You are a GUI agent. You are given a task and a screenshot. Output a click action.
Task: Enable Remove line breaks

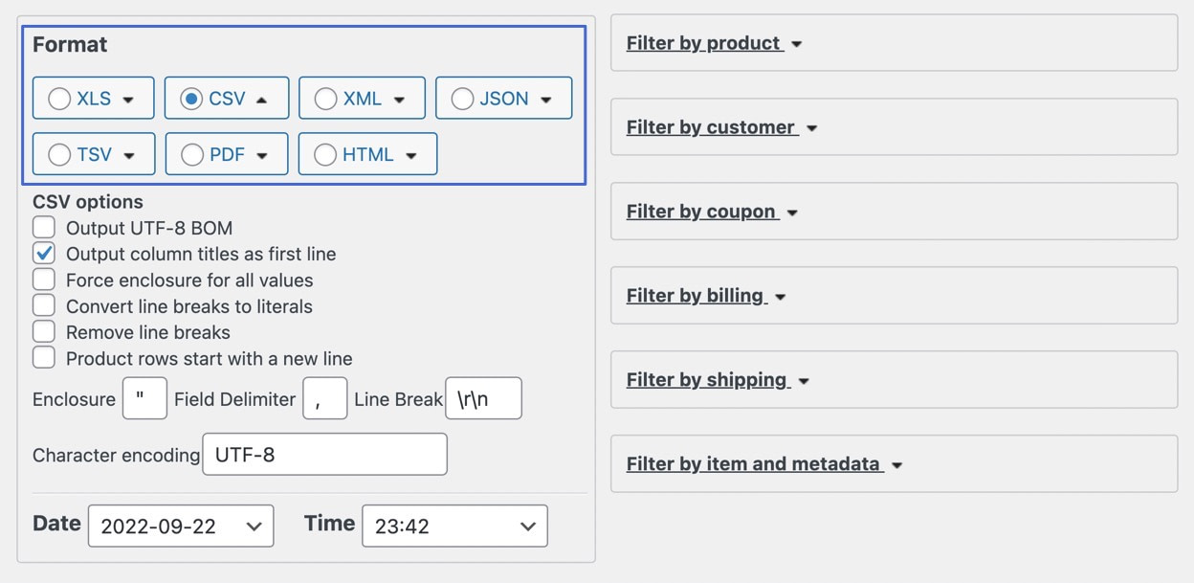click(43, 332)
